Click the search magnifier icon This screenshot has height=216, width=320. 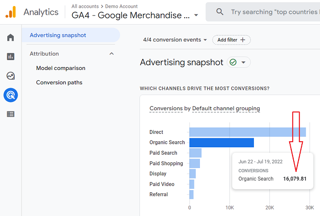219,12
